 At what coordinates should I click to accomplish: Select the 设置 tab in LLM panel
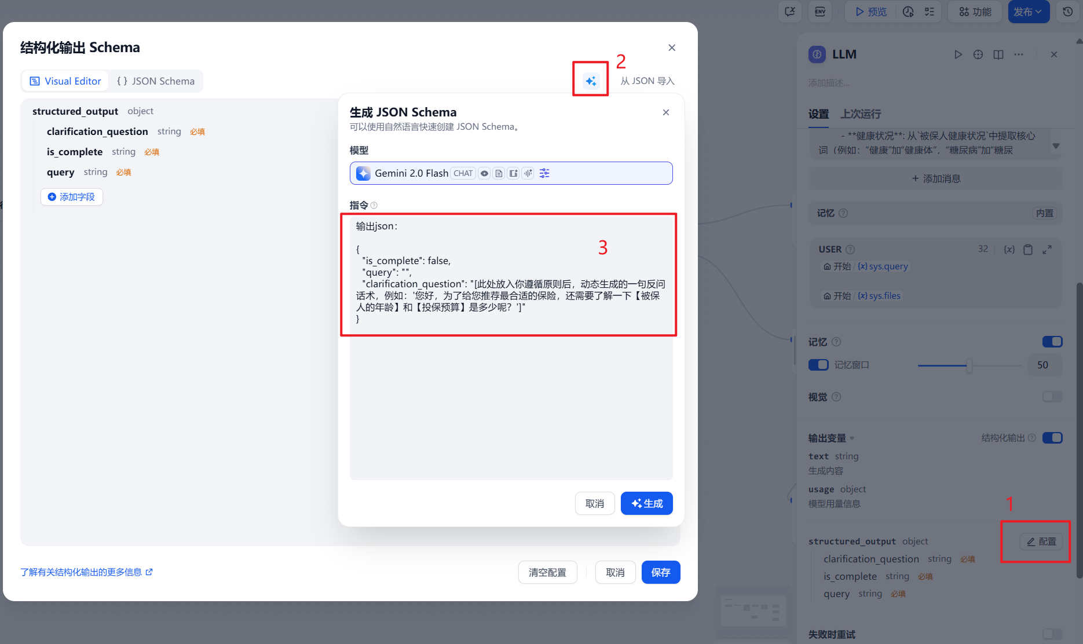coord(818,114)
